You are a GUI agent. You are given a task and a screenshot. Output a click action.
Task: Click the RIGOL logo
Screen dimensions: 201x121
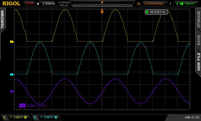click(x=11, y=3)
